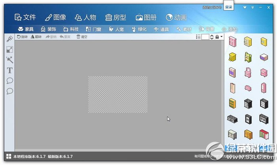The height and width of the screenshot is (165, 277).
Task: Click the 翻转 flip button
Action: click(x=36, y=37)
